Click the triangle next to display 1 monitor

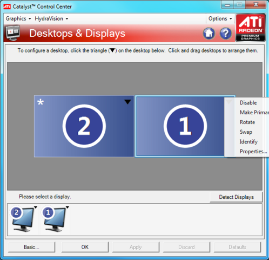(x=68, y=207)
